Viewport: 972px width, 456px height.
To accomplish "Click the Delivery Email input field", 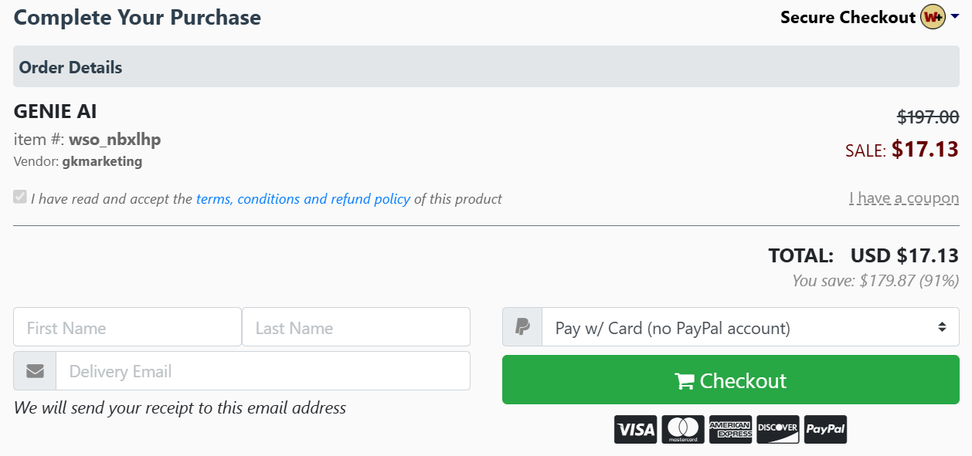I will 263,370.
